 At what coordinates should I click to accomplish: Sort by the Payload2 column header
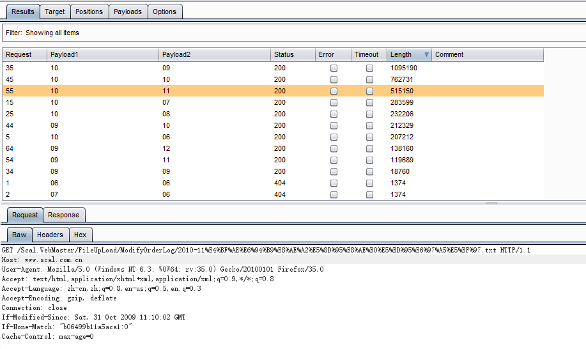pyautogui.click(x=215, y=54)
